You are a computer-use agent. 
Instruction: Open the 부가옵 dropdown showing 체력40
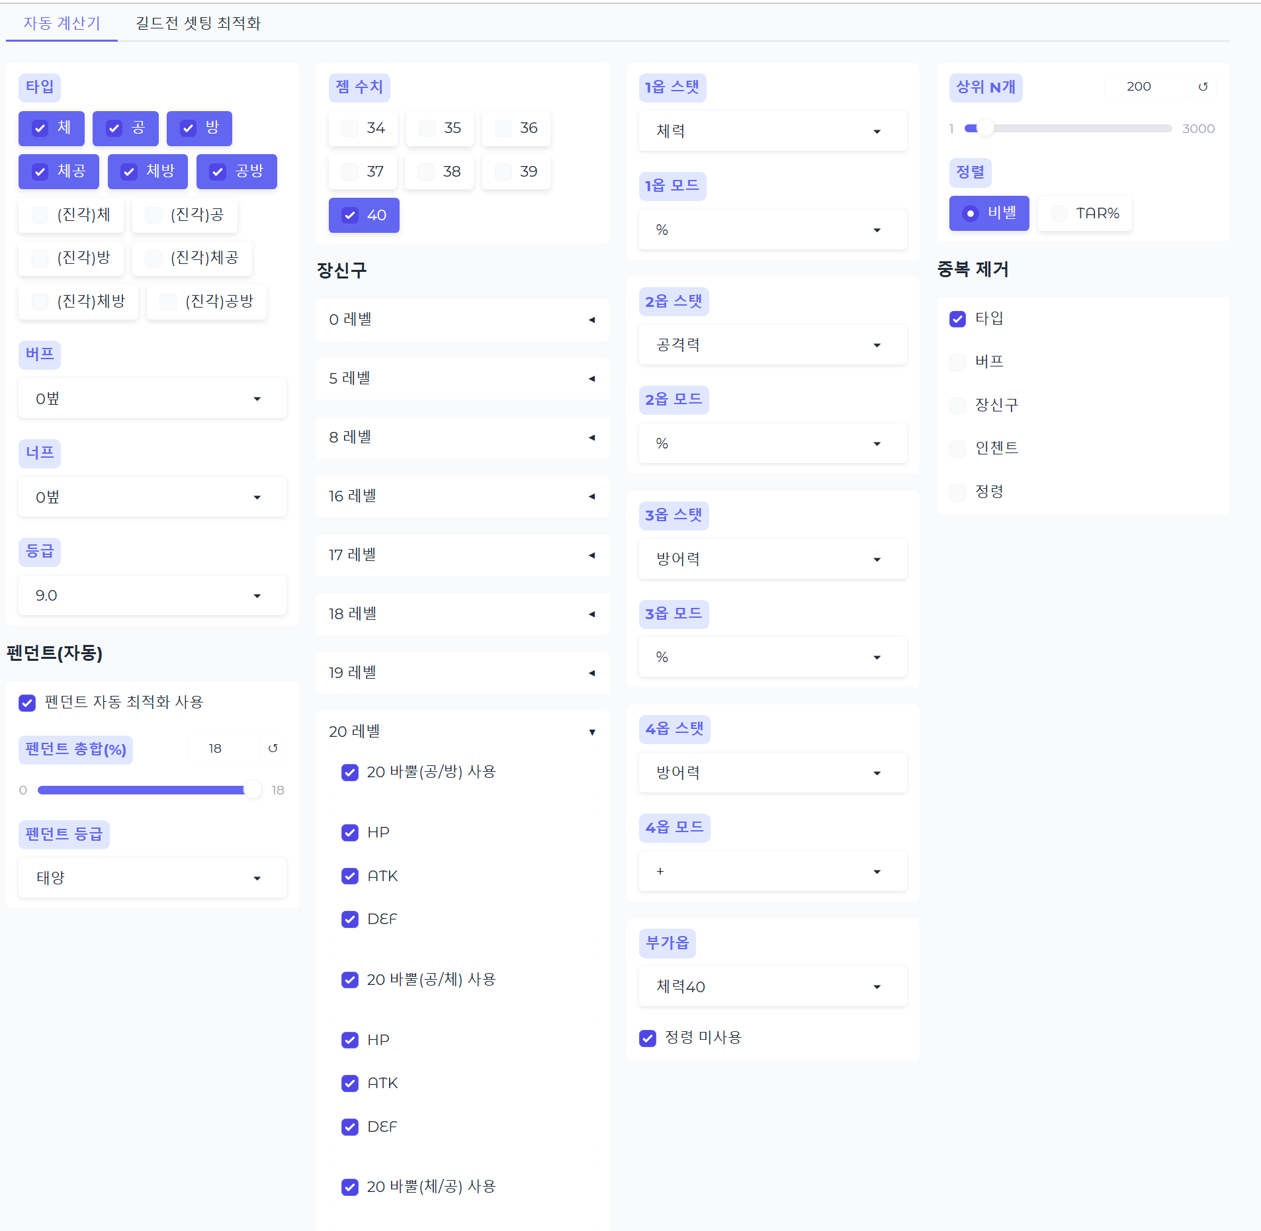click(772, 986)
